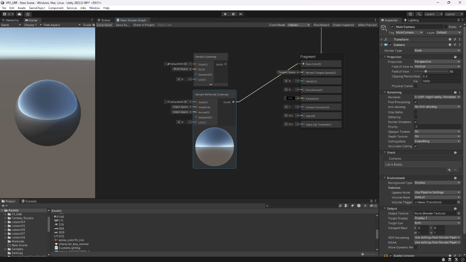Enable the Stop NaNs checkbox
466x262 pixels.
click(x=415, y=112)
